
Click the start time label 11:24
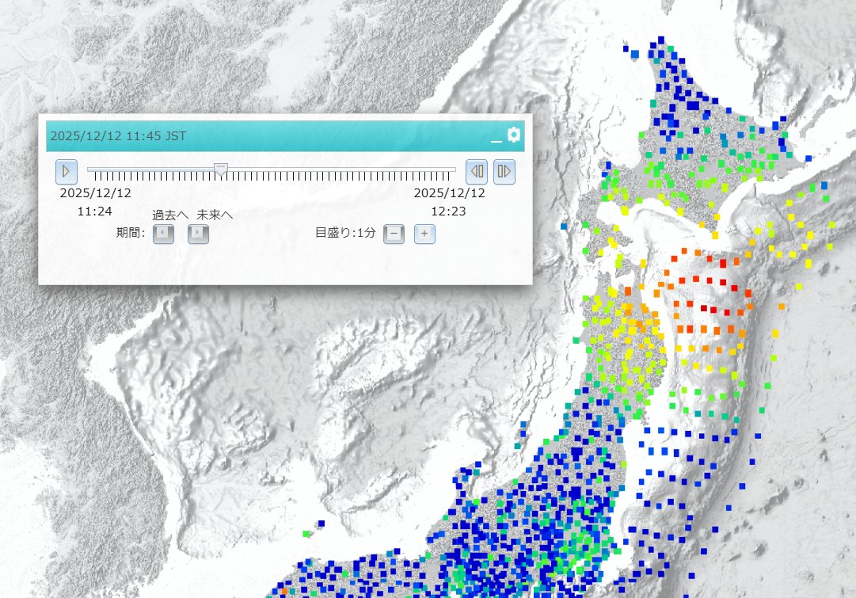94,211
